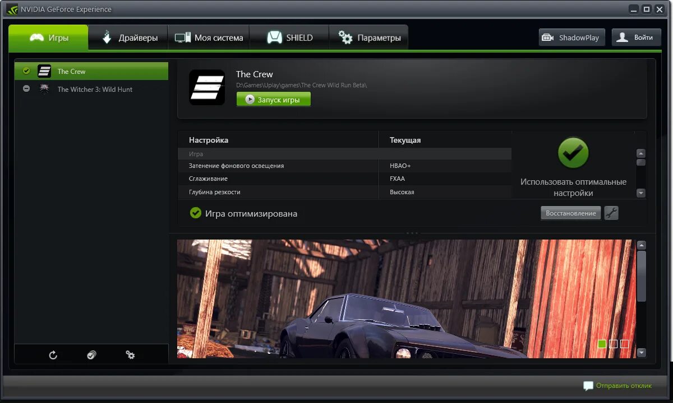This screenshot has height=403, width=673.
Task: Refresh games list with circular arrow
Action: (x=53, y=355)
